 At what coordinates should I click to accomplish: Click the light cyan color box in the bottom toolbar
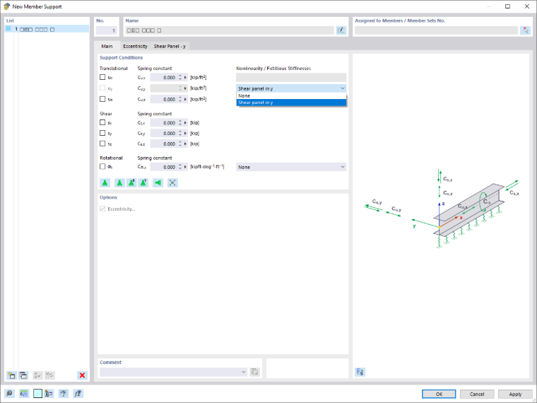(38, 393)
